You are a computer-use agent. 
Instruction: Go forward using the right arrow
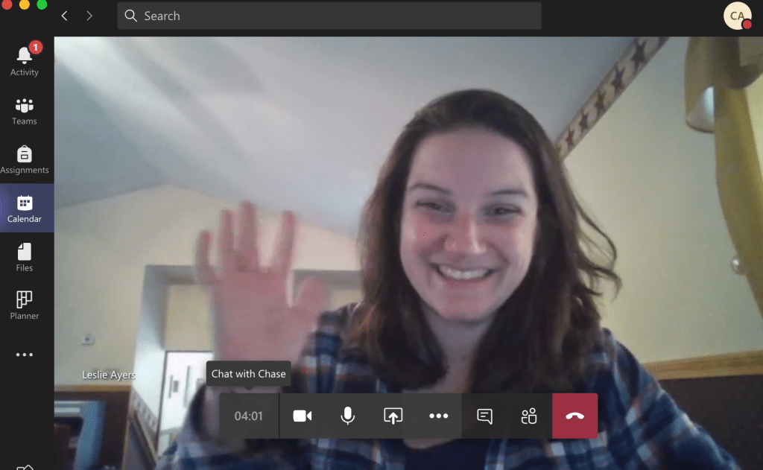click(x=89, y=16)
